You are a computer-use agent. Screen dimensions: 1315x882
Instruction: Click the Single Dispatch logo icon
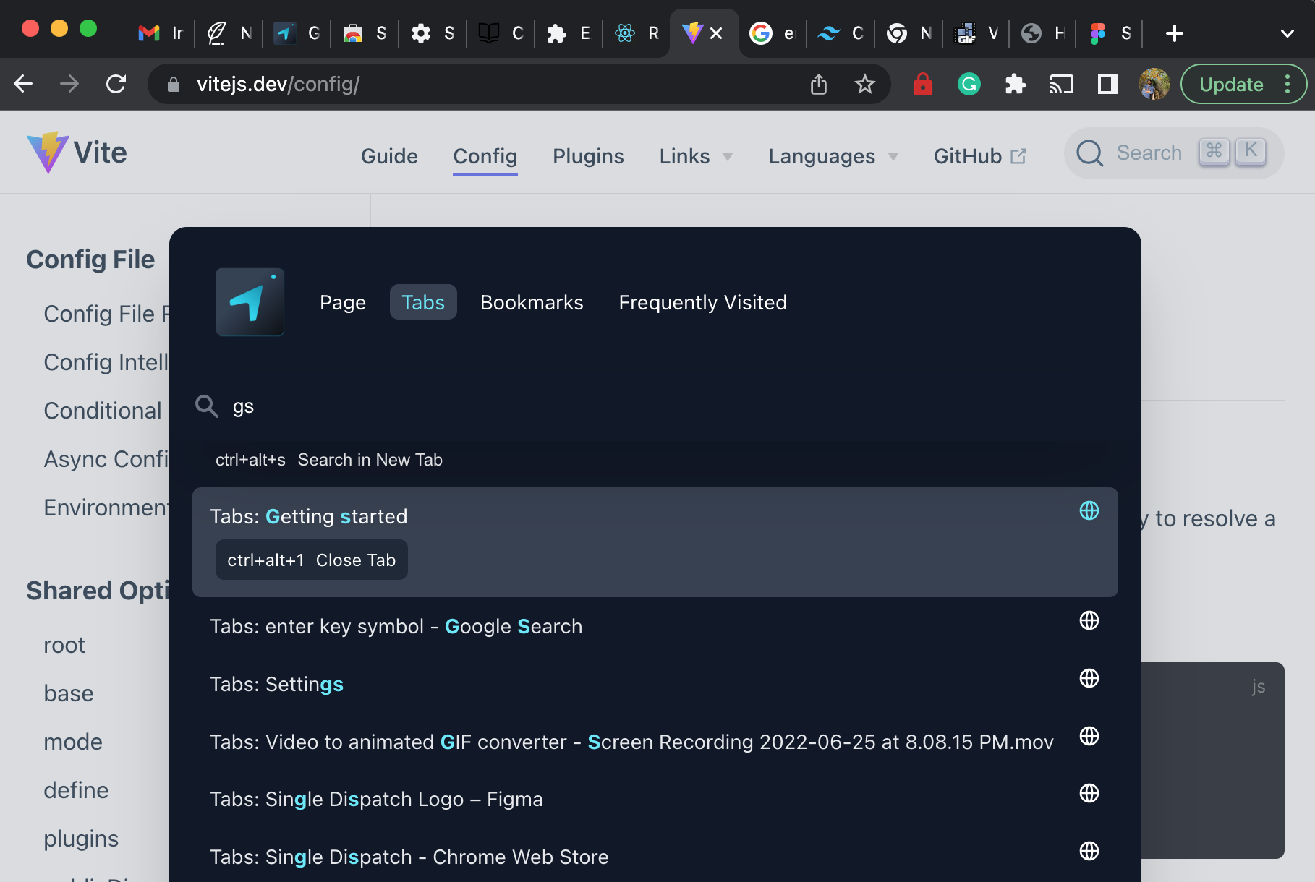point(250,302)
